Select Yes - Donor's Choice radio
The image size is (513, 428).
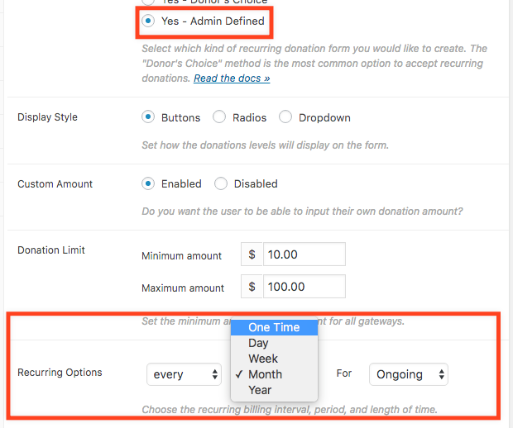pos(148,2)
